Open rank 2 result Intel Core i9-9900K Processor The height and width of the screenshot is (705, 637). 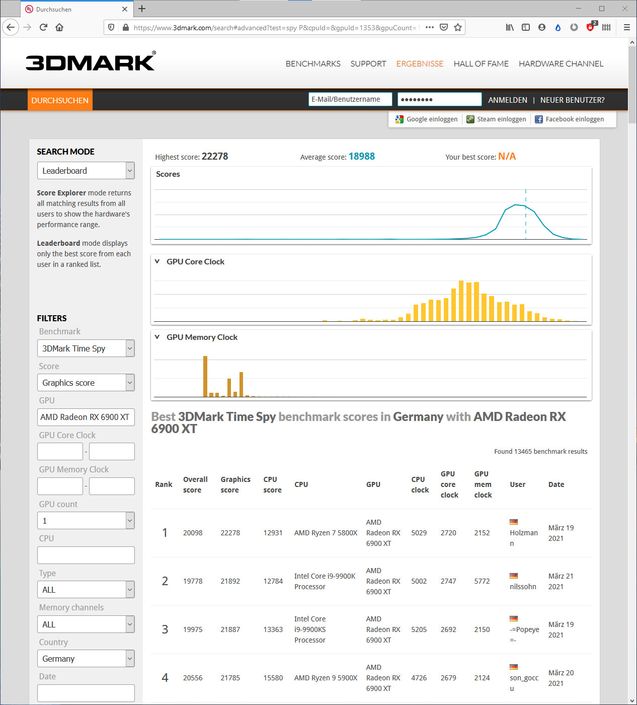(x=325, y=581)
